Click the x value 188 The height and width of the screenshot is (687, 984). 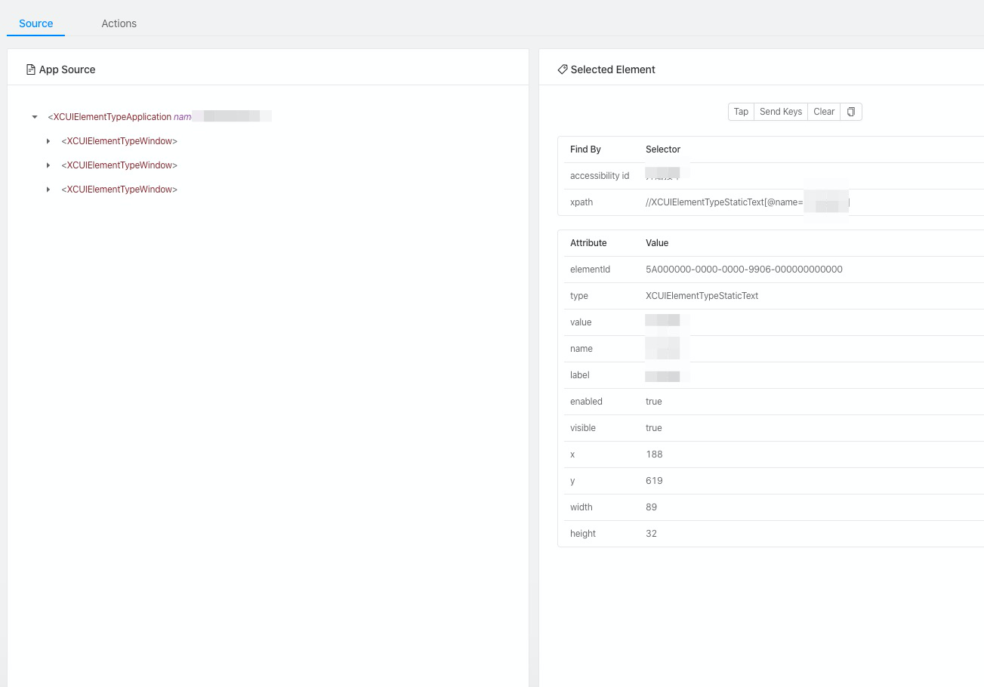[x=654, y=454]
